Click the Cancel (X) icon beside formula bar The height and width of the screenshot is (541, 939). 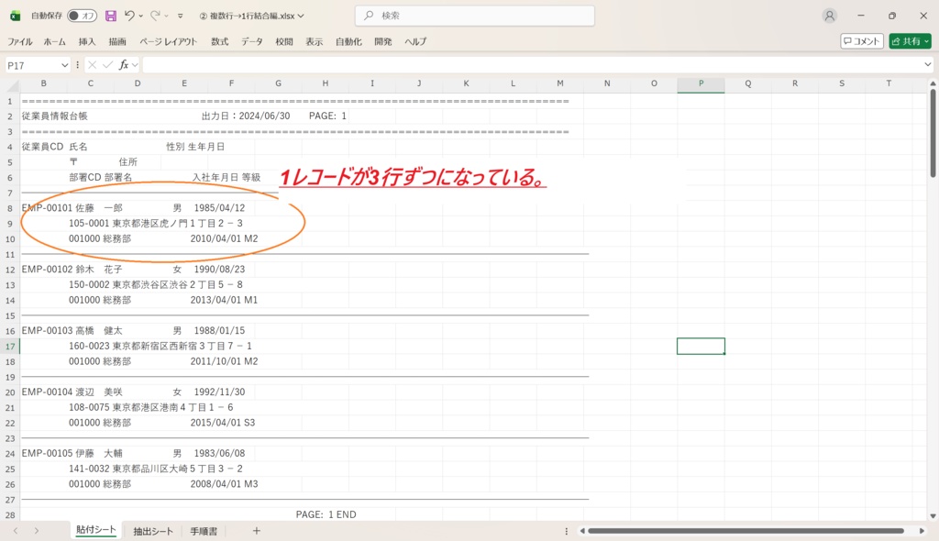(93, 64)
